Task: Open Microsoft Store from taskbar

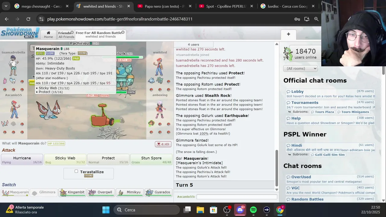Action: [x=214, y=210]
